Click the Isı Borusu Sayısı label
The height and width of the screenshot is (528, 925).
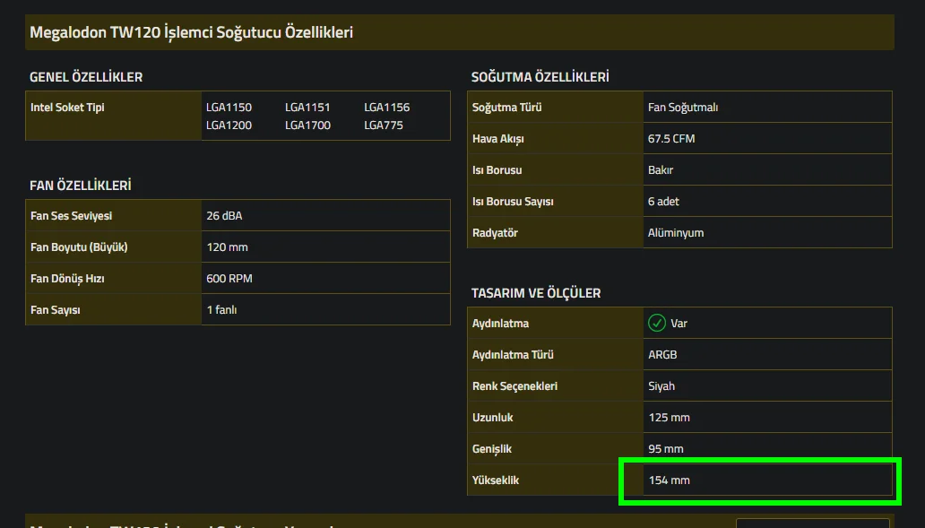pyautogui.click(x=513, y=201)
